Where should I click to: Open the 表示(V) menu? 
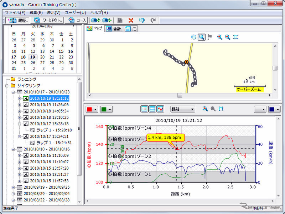(x=54, y=13)
